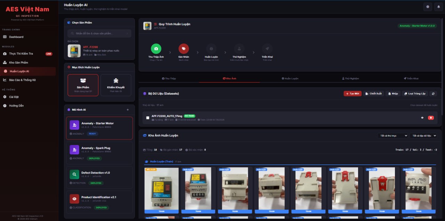Open the Tất cả thư mục dropdown
The width and height of the screenshot is (445, 221).
[x=393, y=136]
